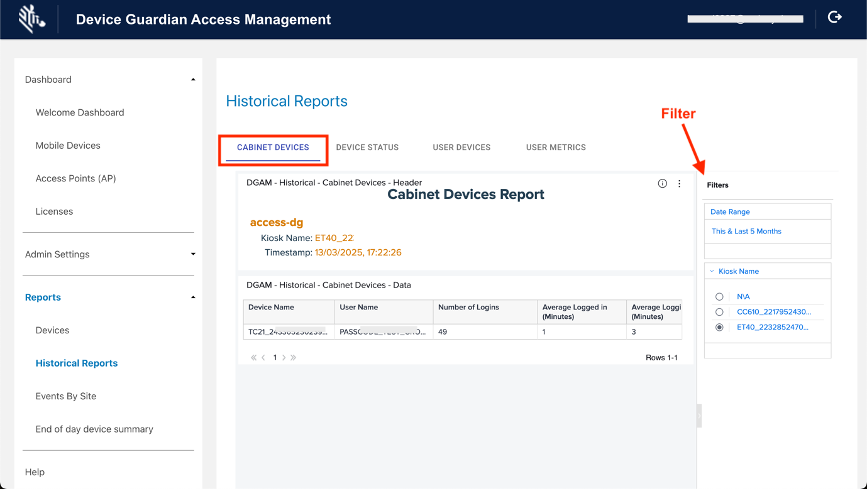This screenshot has height=489, width=867.
Task: Open the info icon on report header
Action: [662, 183]
